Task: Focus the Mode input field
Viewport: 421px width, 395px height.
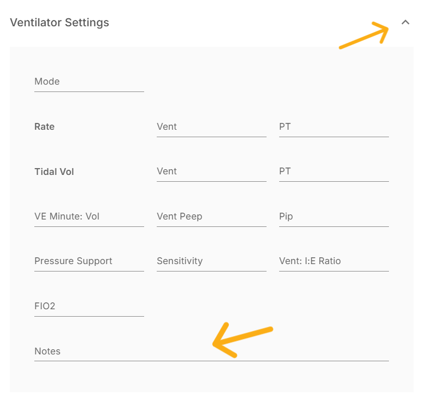Action: (x=89, y=82)
